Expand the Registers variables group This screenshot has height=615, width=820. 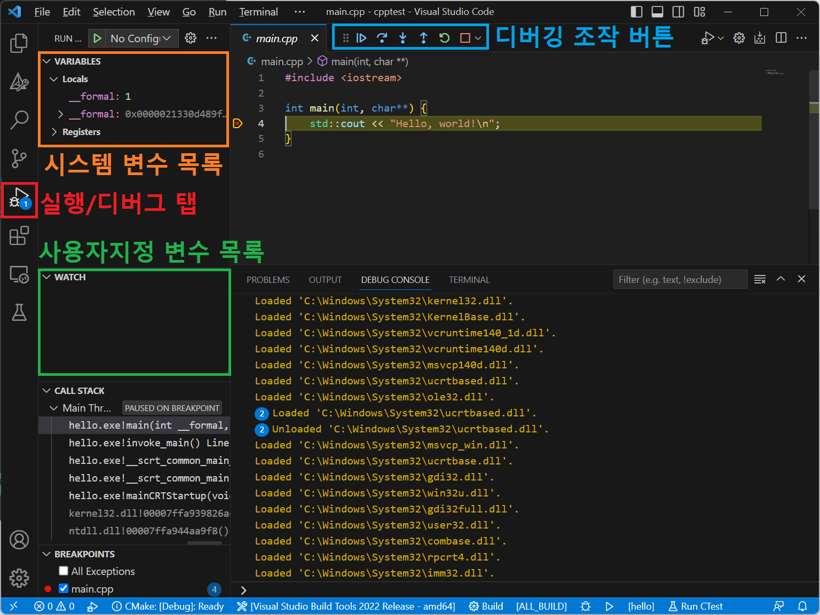pyautogui.click(x=81, y=132)
